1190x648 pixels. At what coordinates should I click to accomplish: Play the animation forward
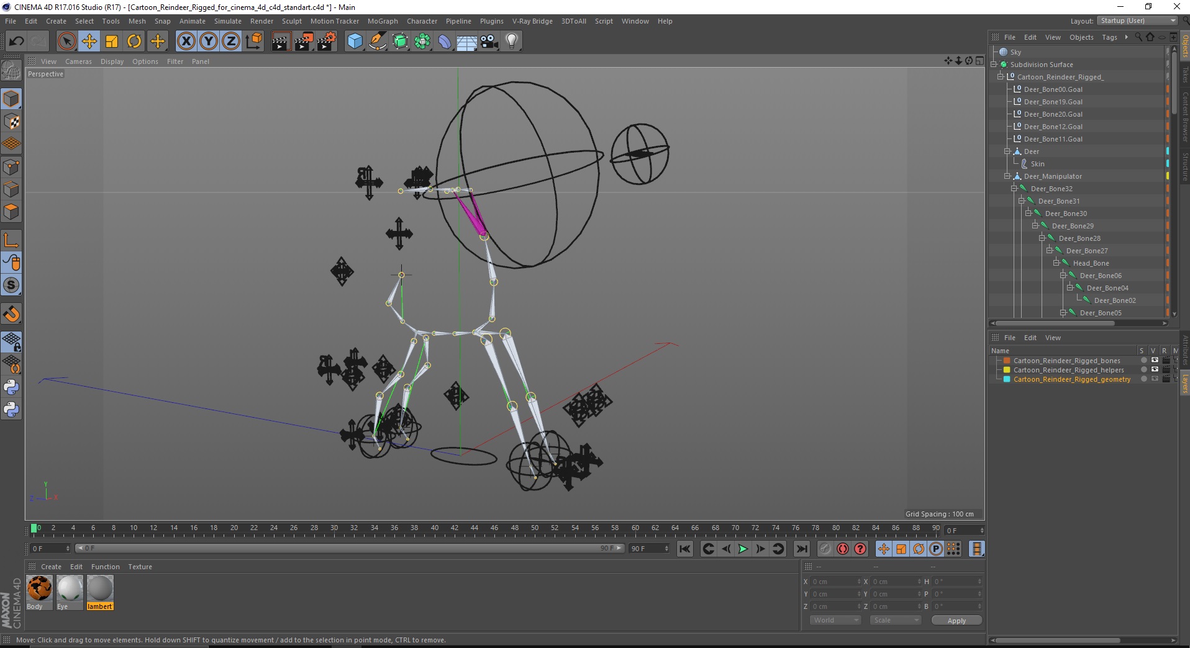743,549
